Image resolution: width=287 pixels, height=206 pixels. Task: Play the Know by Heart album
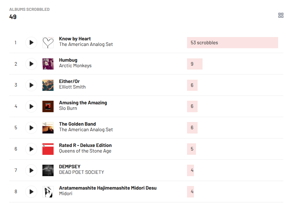[31, 43]
